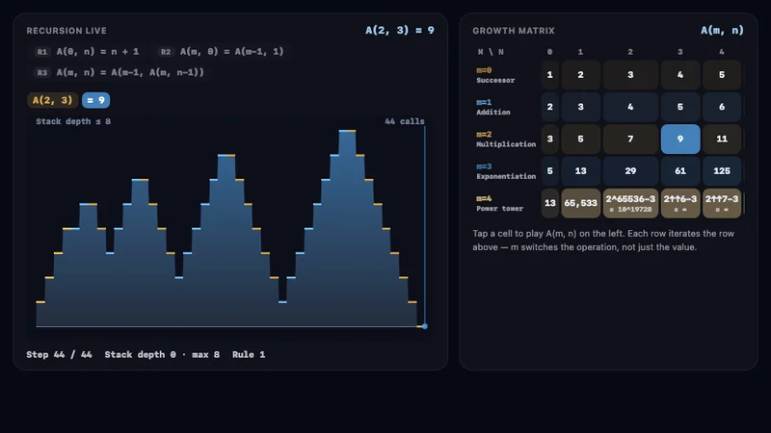Choose the Exponentiation row cell showing 29

[630, 171]
